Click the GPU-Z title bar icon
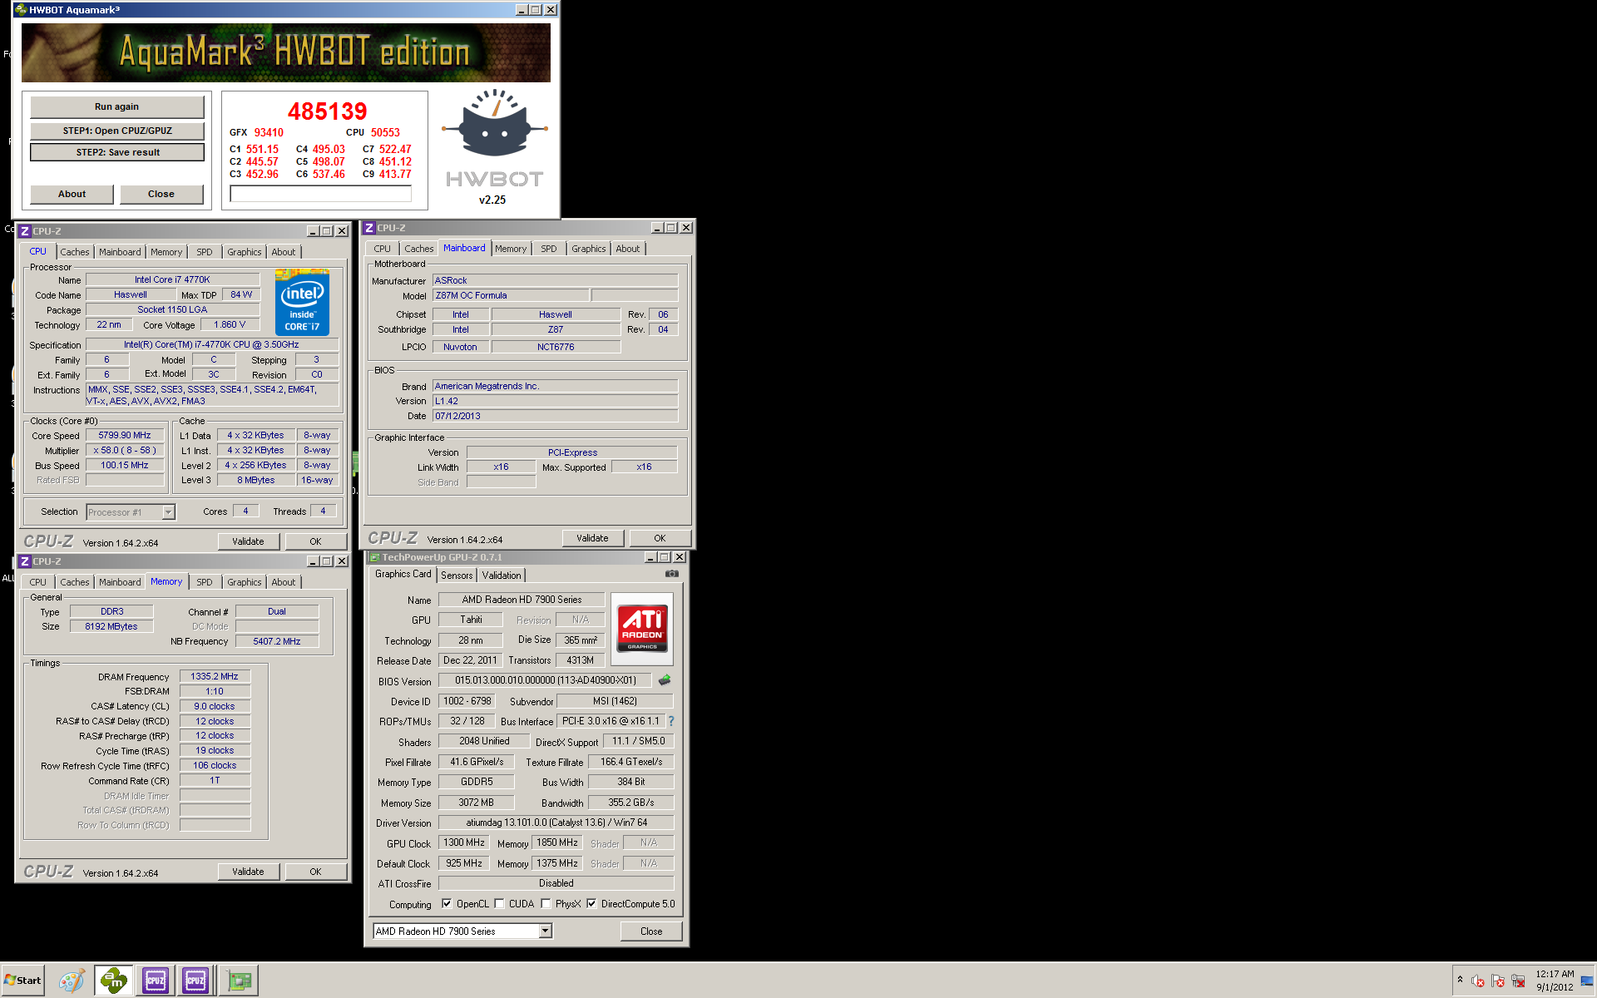 [x=374, y=557]
